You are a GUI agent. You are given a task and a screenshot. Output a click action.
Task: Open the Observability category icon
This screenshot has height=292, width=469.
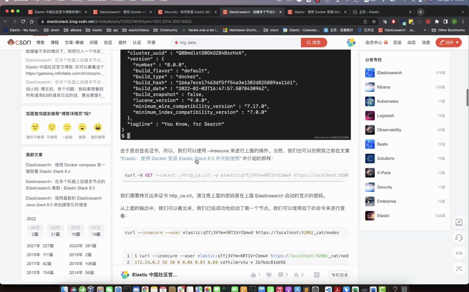point(370,130)
